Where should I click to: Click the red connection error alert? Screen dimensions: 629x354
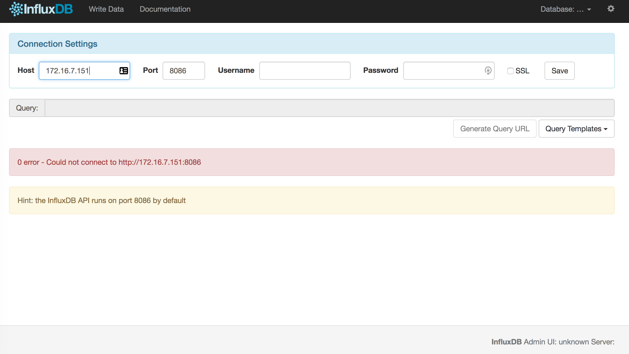point(312,162)
